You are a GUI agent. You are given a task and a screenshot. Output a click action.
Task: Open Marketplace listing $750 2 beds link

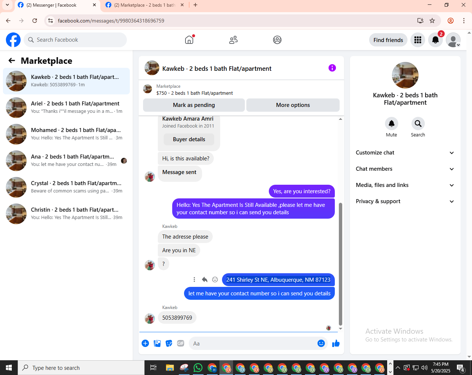point(195,90)
